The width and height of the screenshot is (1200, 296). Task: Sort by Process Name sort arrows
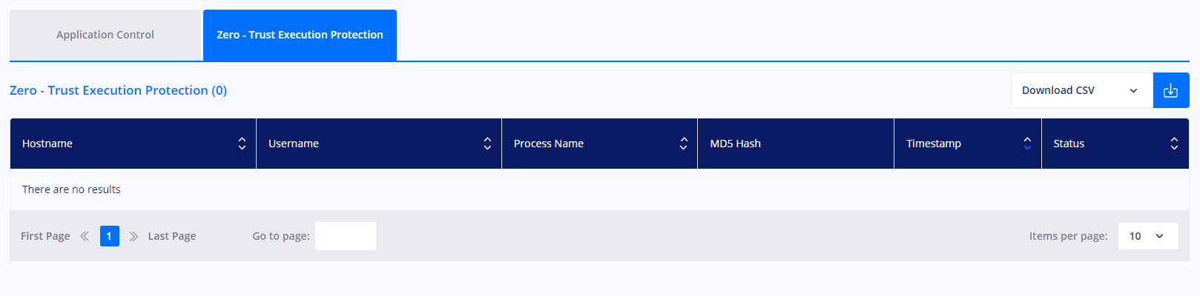coord(684,144)
